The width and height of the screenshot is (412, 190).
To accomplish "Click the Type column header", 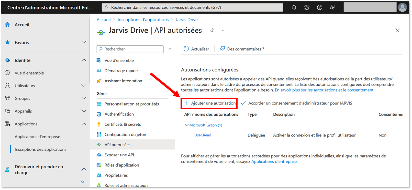I will 252,115.
